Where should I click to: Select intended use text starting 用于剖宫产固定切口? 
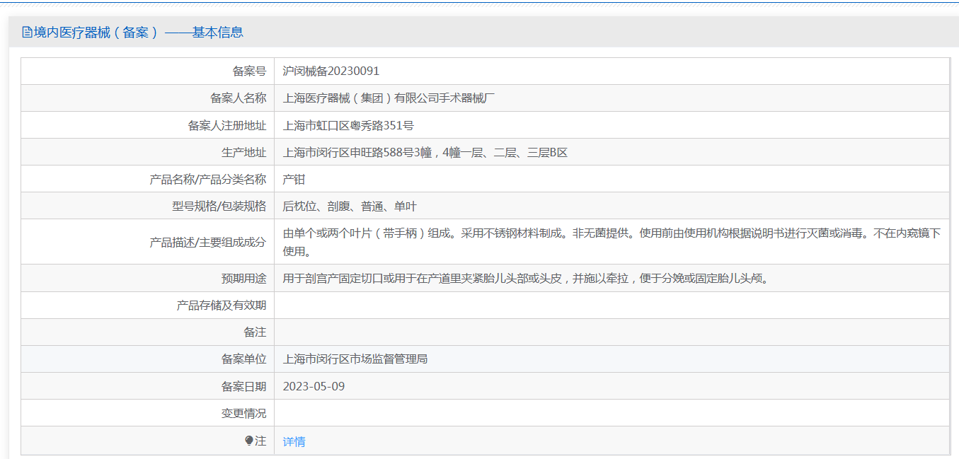coord(526,278)
